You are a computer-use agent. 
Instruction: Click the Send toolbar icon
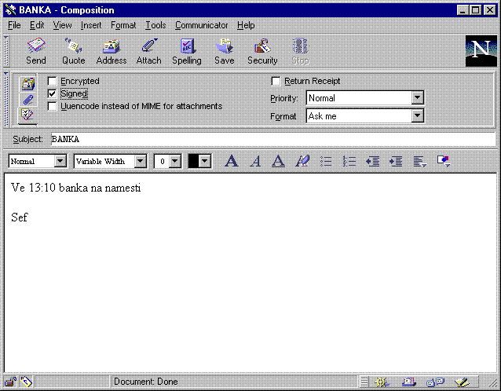point(36,51)
